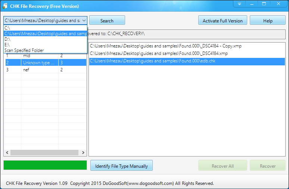This screenshot has height=189, width=289.
Task: Select the mid file type row
Action: pyautogui.click(x=45, y=56)
